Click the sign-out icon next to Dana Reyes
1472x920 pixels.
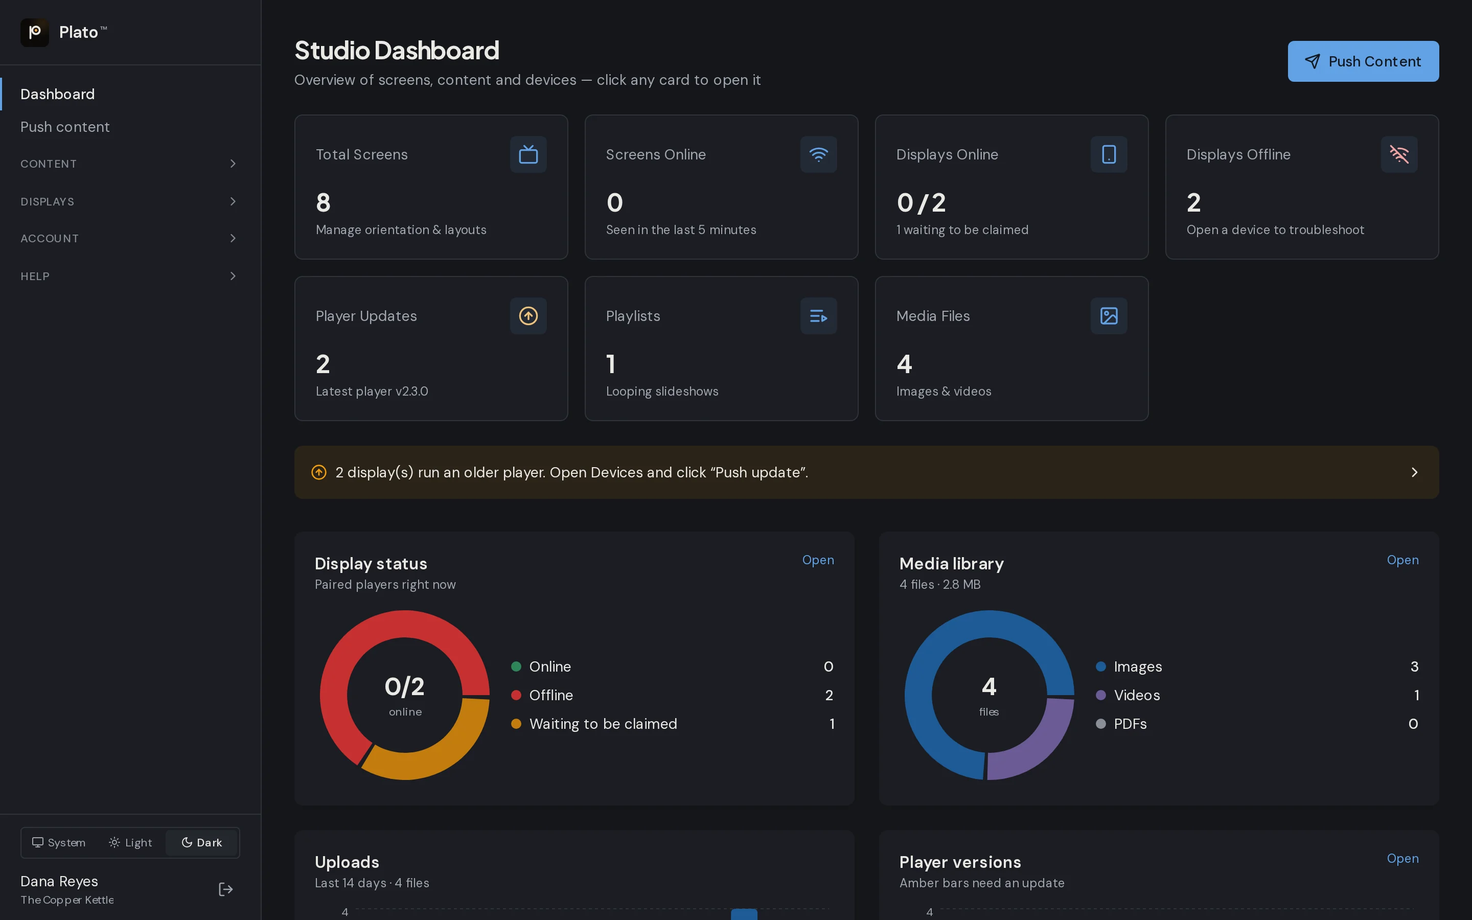[226, 889]
